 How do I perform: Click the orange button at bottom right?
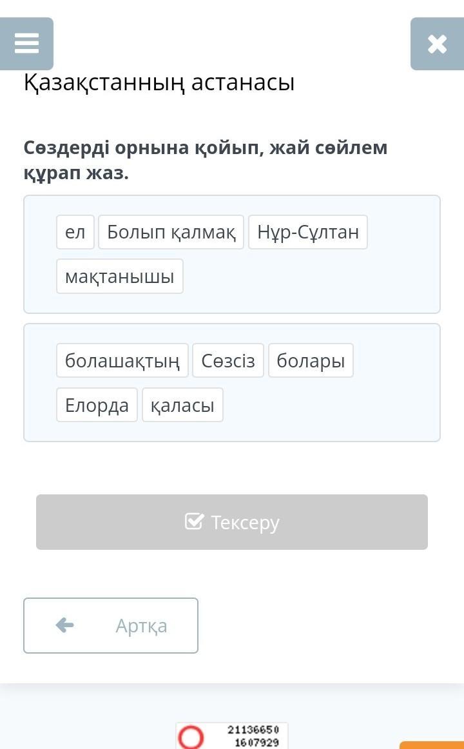pyautogui.click(x=432, y=745)
